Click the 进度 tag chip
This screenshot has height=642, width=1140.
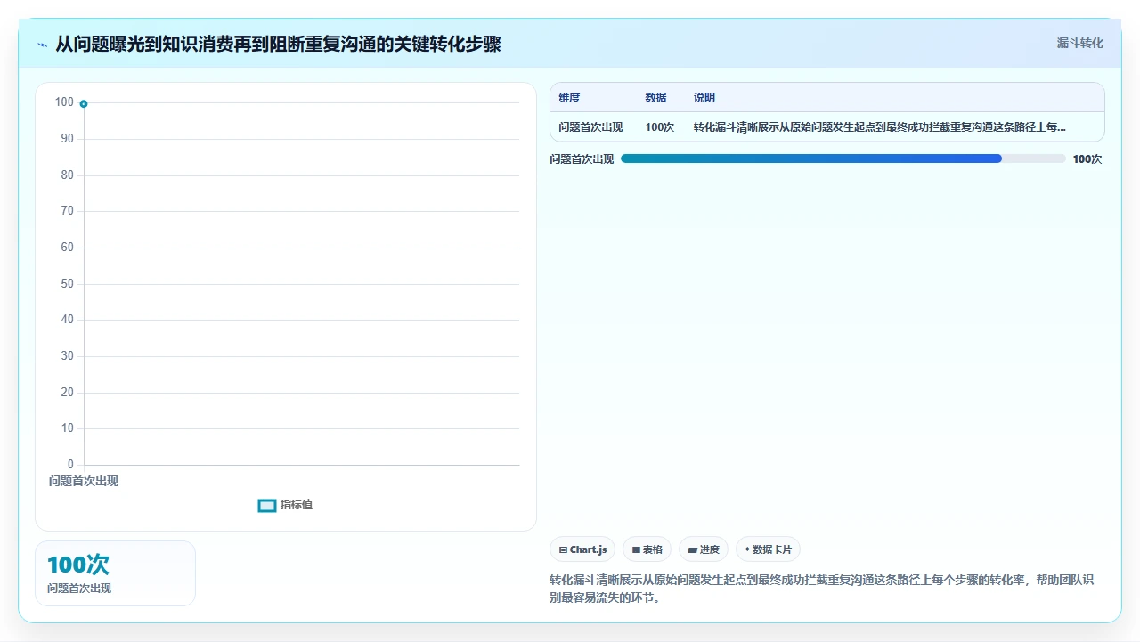point(704,549)
